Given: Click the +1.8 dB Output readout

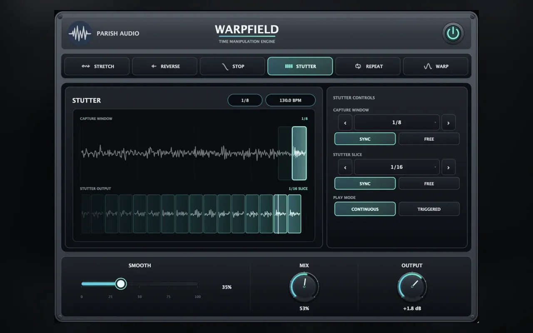Looking at the screenshot, I should click(x=412, y=308).
